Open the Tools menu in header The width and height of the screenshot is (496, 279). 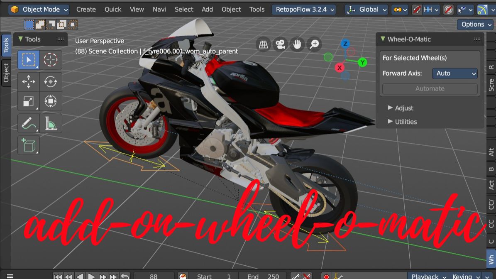click(x=257, y=10)
